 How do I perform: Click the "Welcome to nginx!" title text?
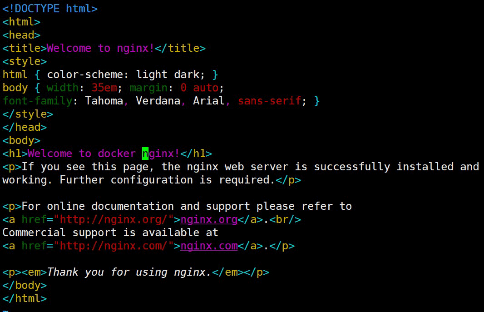100,48
